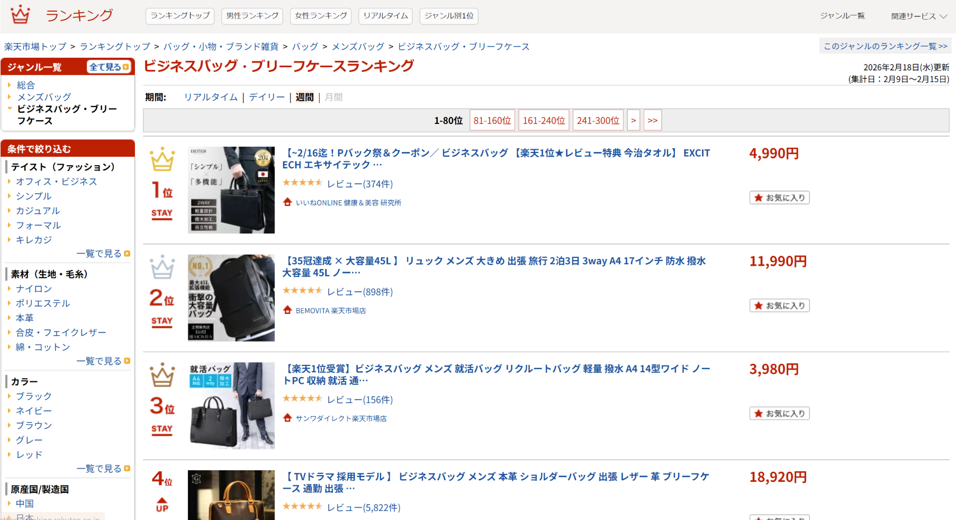Open ジャンル別1位 tab
956x520 pixels.
tap(449, 16)
